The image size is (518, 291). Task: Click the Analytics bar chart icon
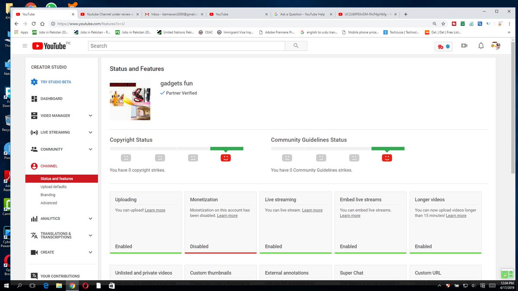tap(34, 219)
